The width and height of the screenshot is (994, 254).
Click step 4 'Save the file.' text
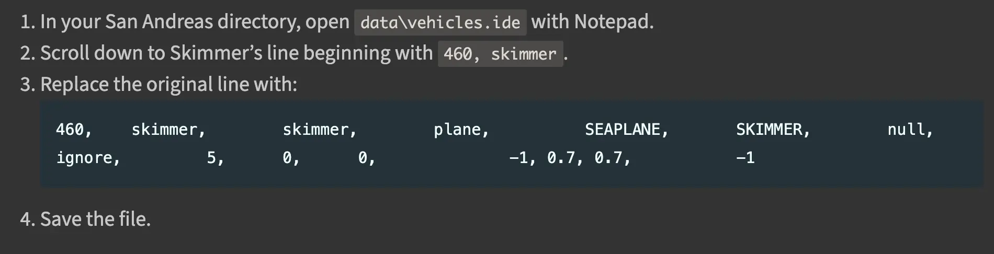coord(95,219)
